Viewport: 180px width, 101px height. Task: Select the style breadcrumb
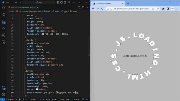64,12
